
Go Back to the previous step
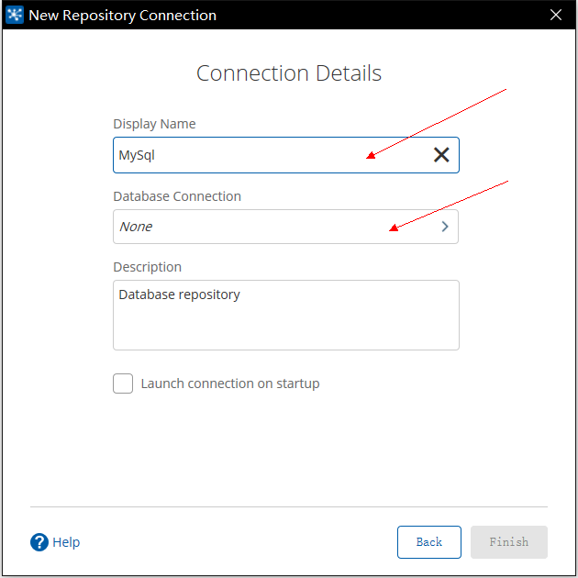[429, 542]
